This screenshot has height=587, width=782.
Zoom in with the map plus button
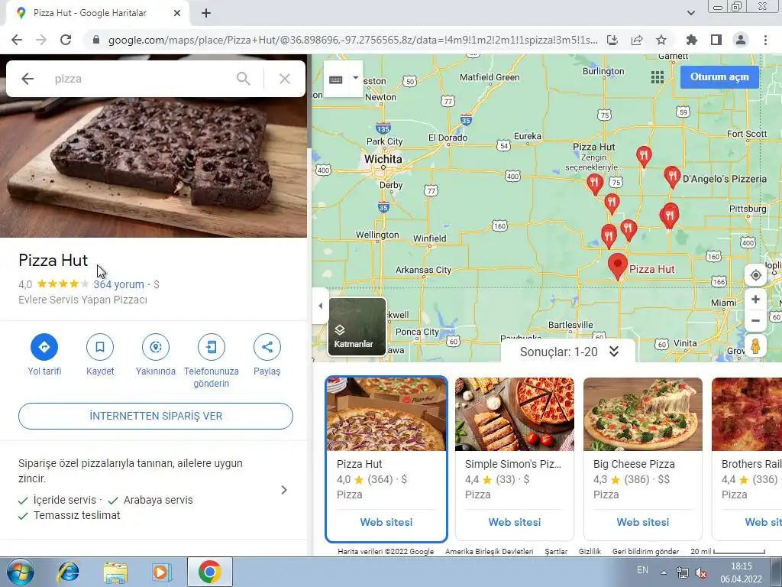[x=755, y=299]
